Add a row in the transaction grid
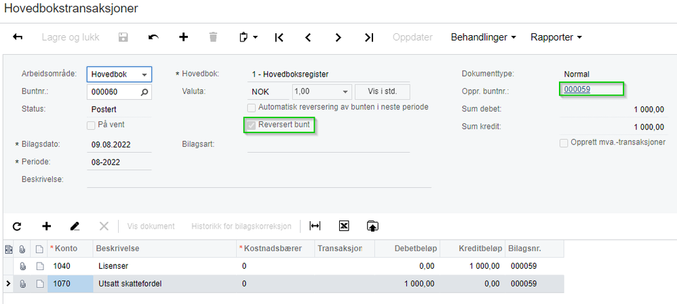This screenshot has height=304, width=677. pyautogui.click(x=46, y=226)
